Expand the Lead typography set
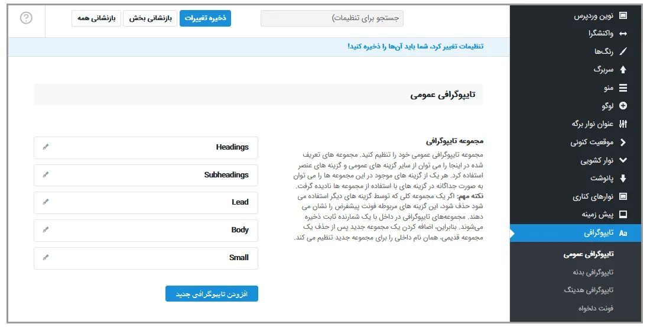This screenshot has height=327, width=650. pyautogui.click(x=146, y=203)
